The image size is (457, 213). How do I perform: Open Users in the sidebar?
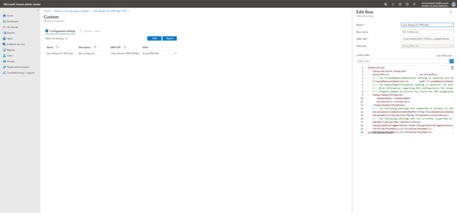tap(10, 56)
